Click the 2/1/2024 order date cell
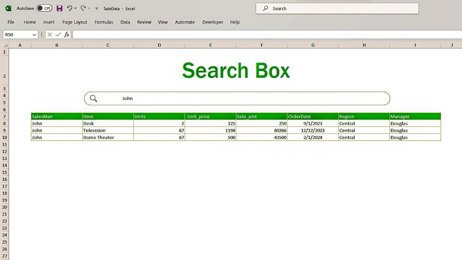This screenshot has height=260, width=462. [313, 137]
